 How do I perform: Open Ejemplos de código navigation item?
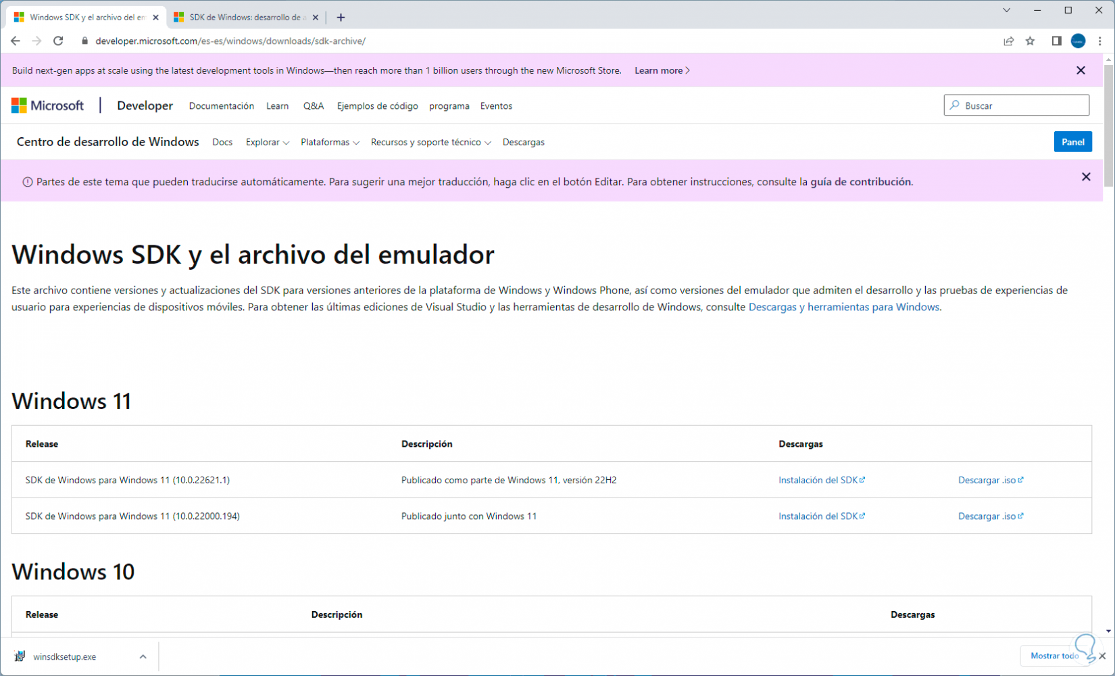coord(378,106)
